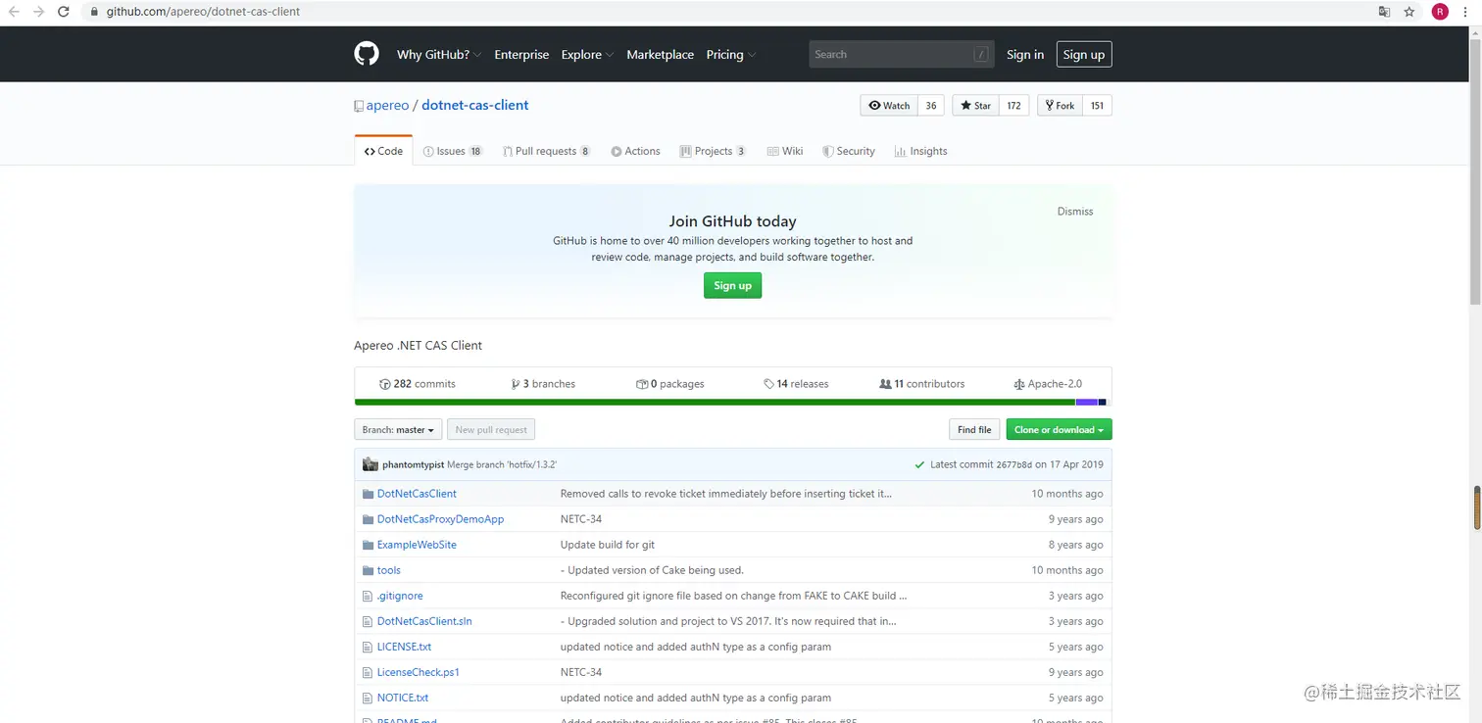Open the Enterprise nav link
Viewport: 1482px width, 723px height.
point(521,55)
